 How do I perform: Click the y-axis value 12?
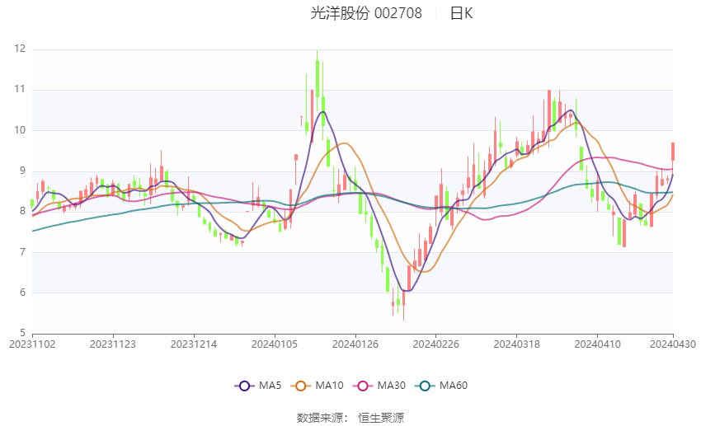tap(20, 49)
